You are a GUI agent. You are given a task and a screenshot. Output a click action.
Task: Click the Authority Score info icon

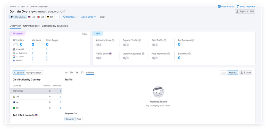click(113, 40)
